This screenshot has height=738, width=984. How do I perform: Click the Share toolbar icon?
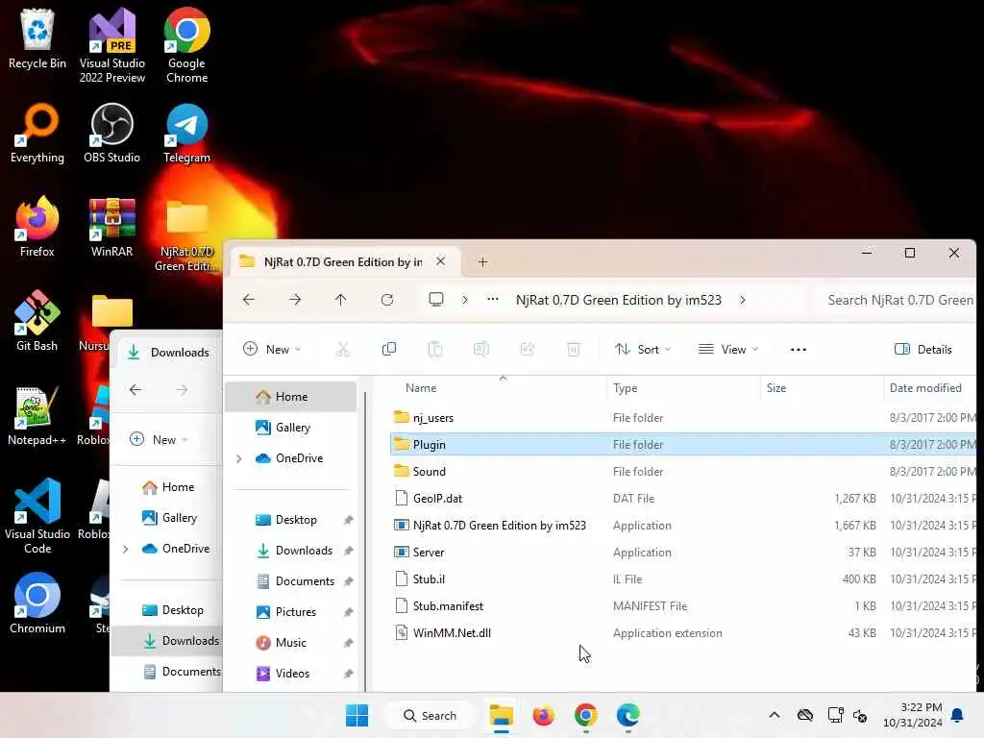click(528, 349)
